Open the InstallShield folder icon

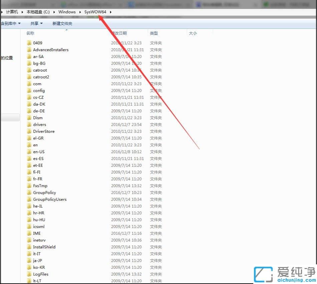click(29, 247)
